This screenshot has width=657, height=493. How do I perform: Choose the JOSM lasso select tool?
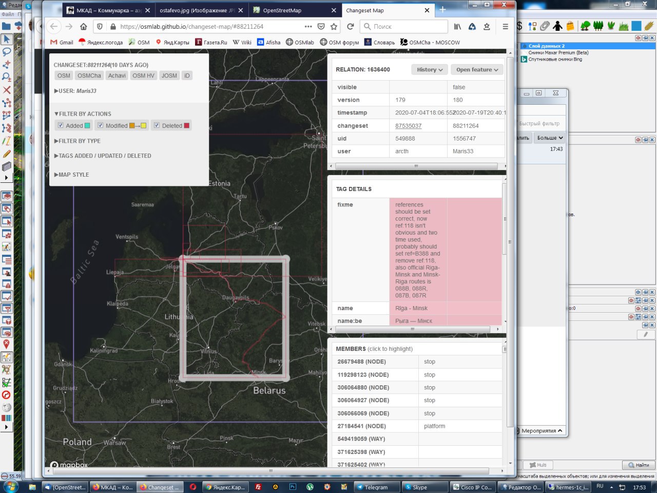pos(7,52)
